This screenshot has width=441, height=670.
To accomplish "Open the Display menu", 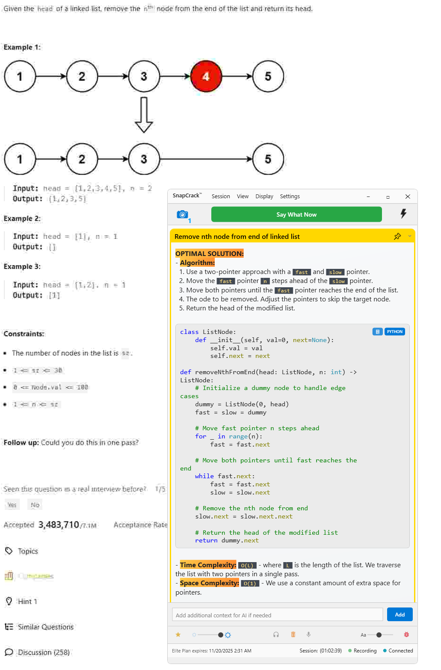I will [264, 197].
